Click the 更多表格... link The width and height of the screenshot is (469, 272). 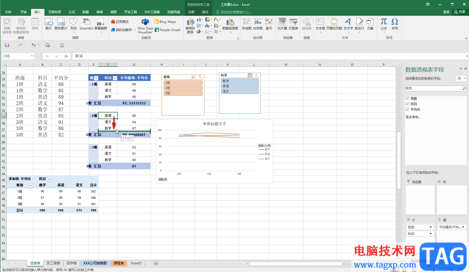coord(413,117)
